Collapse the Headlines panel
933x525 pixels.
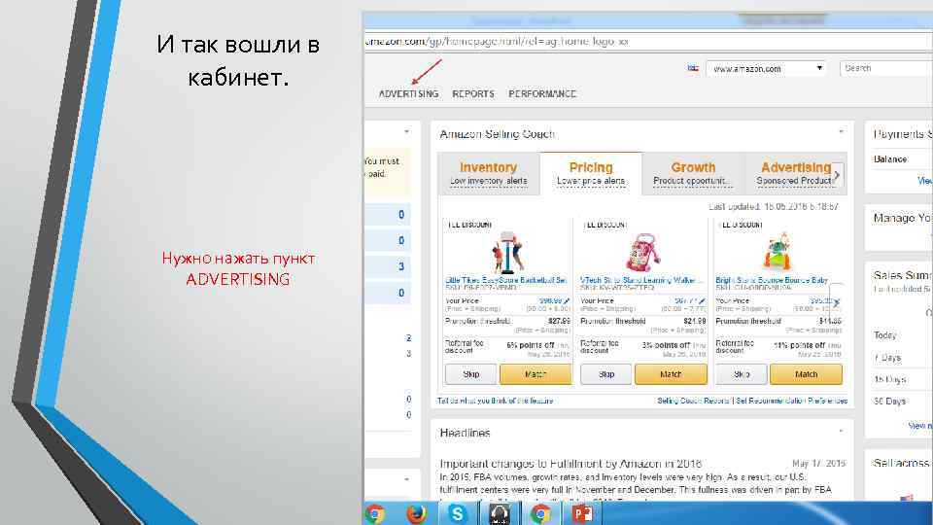click(x=841, y=431)
